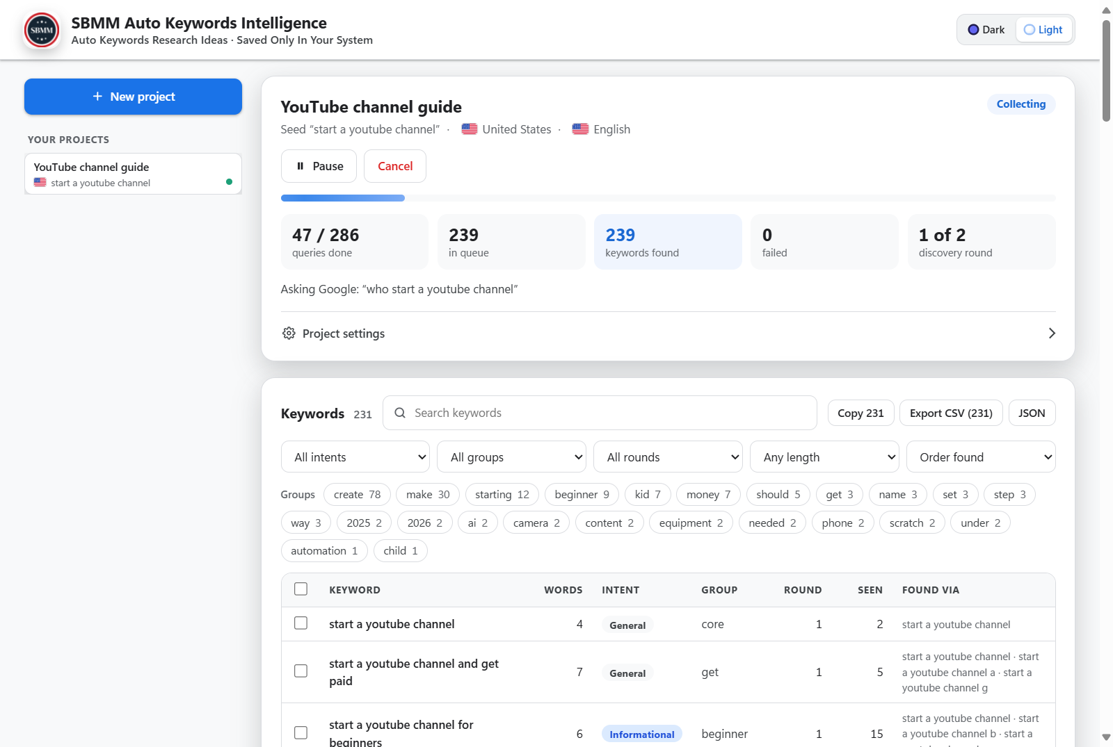
Task: Select the 2025 group chip
Action: [x=364, y=523]
